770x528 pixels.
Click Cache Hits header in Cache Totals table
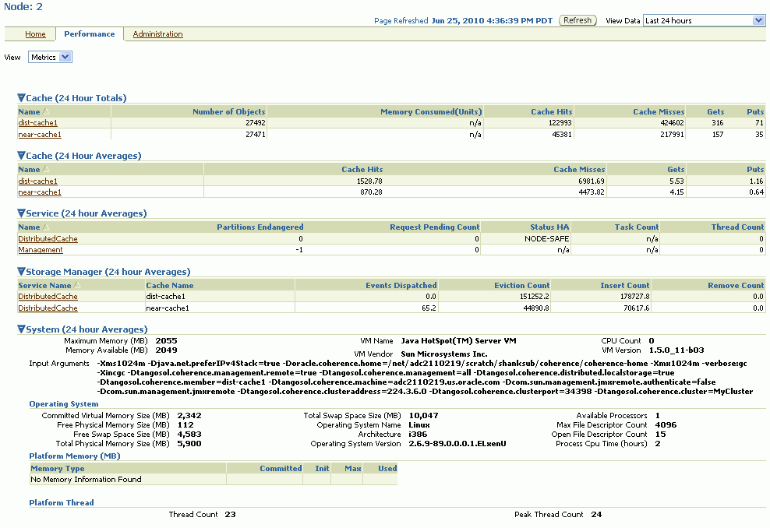click(552, 111)
